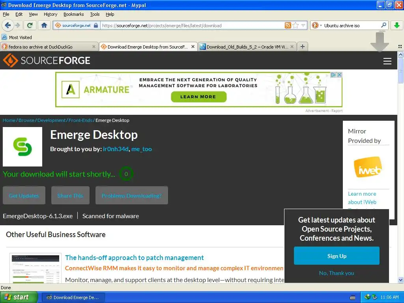Open the Edit menu
The height and width of the screenshot is (303, 404).
tap(19, 14)
